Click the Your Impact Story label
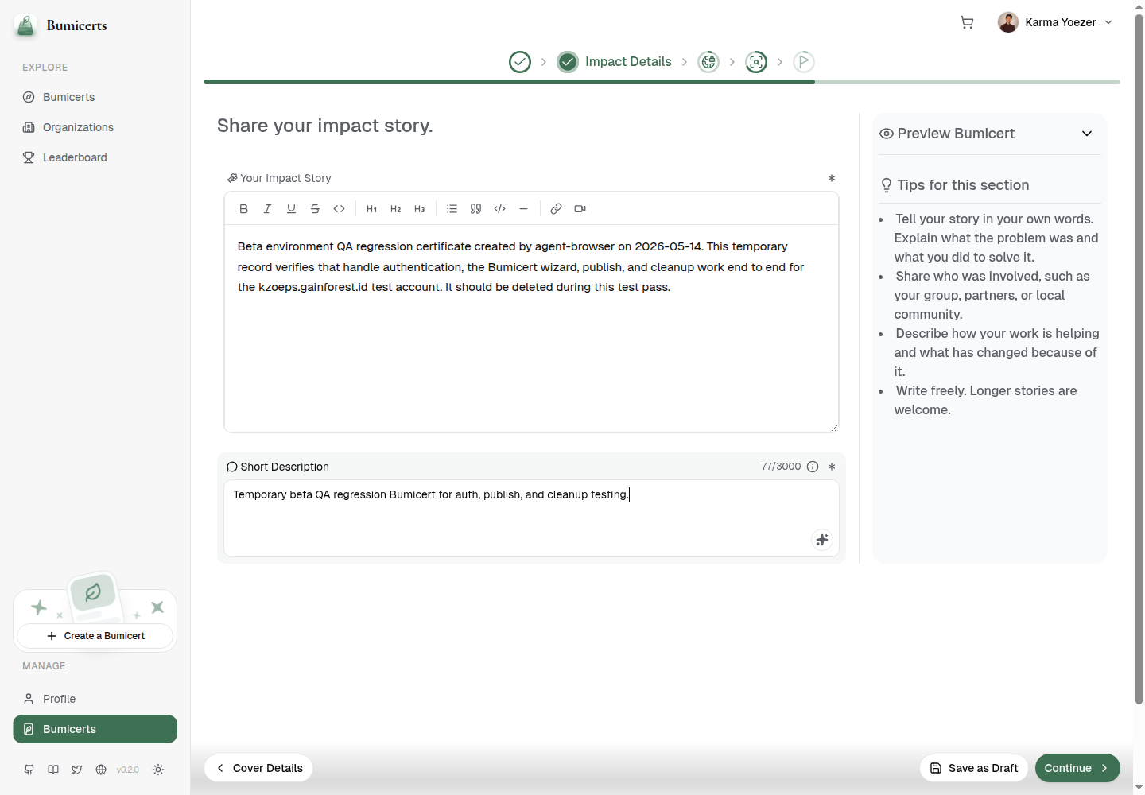 pyautogui.click(x=285, y=178)
